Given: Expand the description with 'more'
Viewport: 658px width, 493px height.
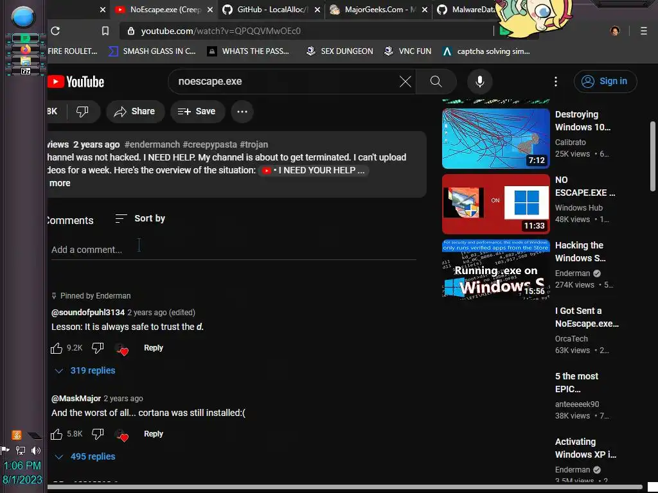Looking at the screenshot, I should 60,183.
